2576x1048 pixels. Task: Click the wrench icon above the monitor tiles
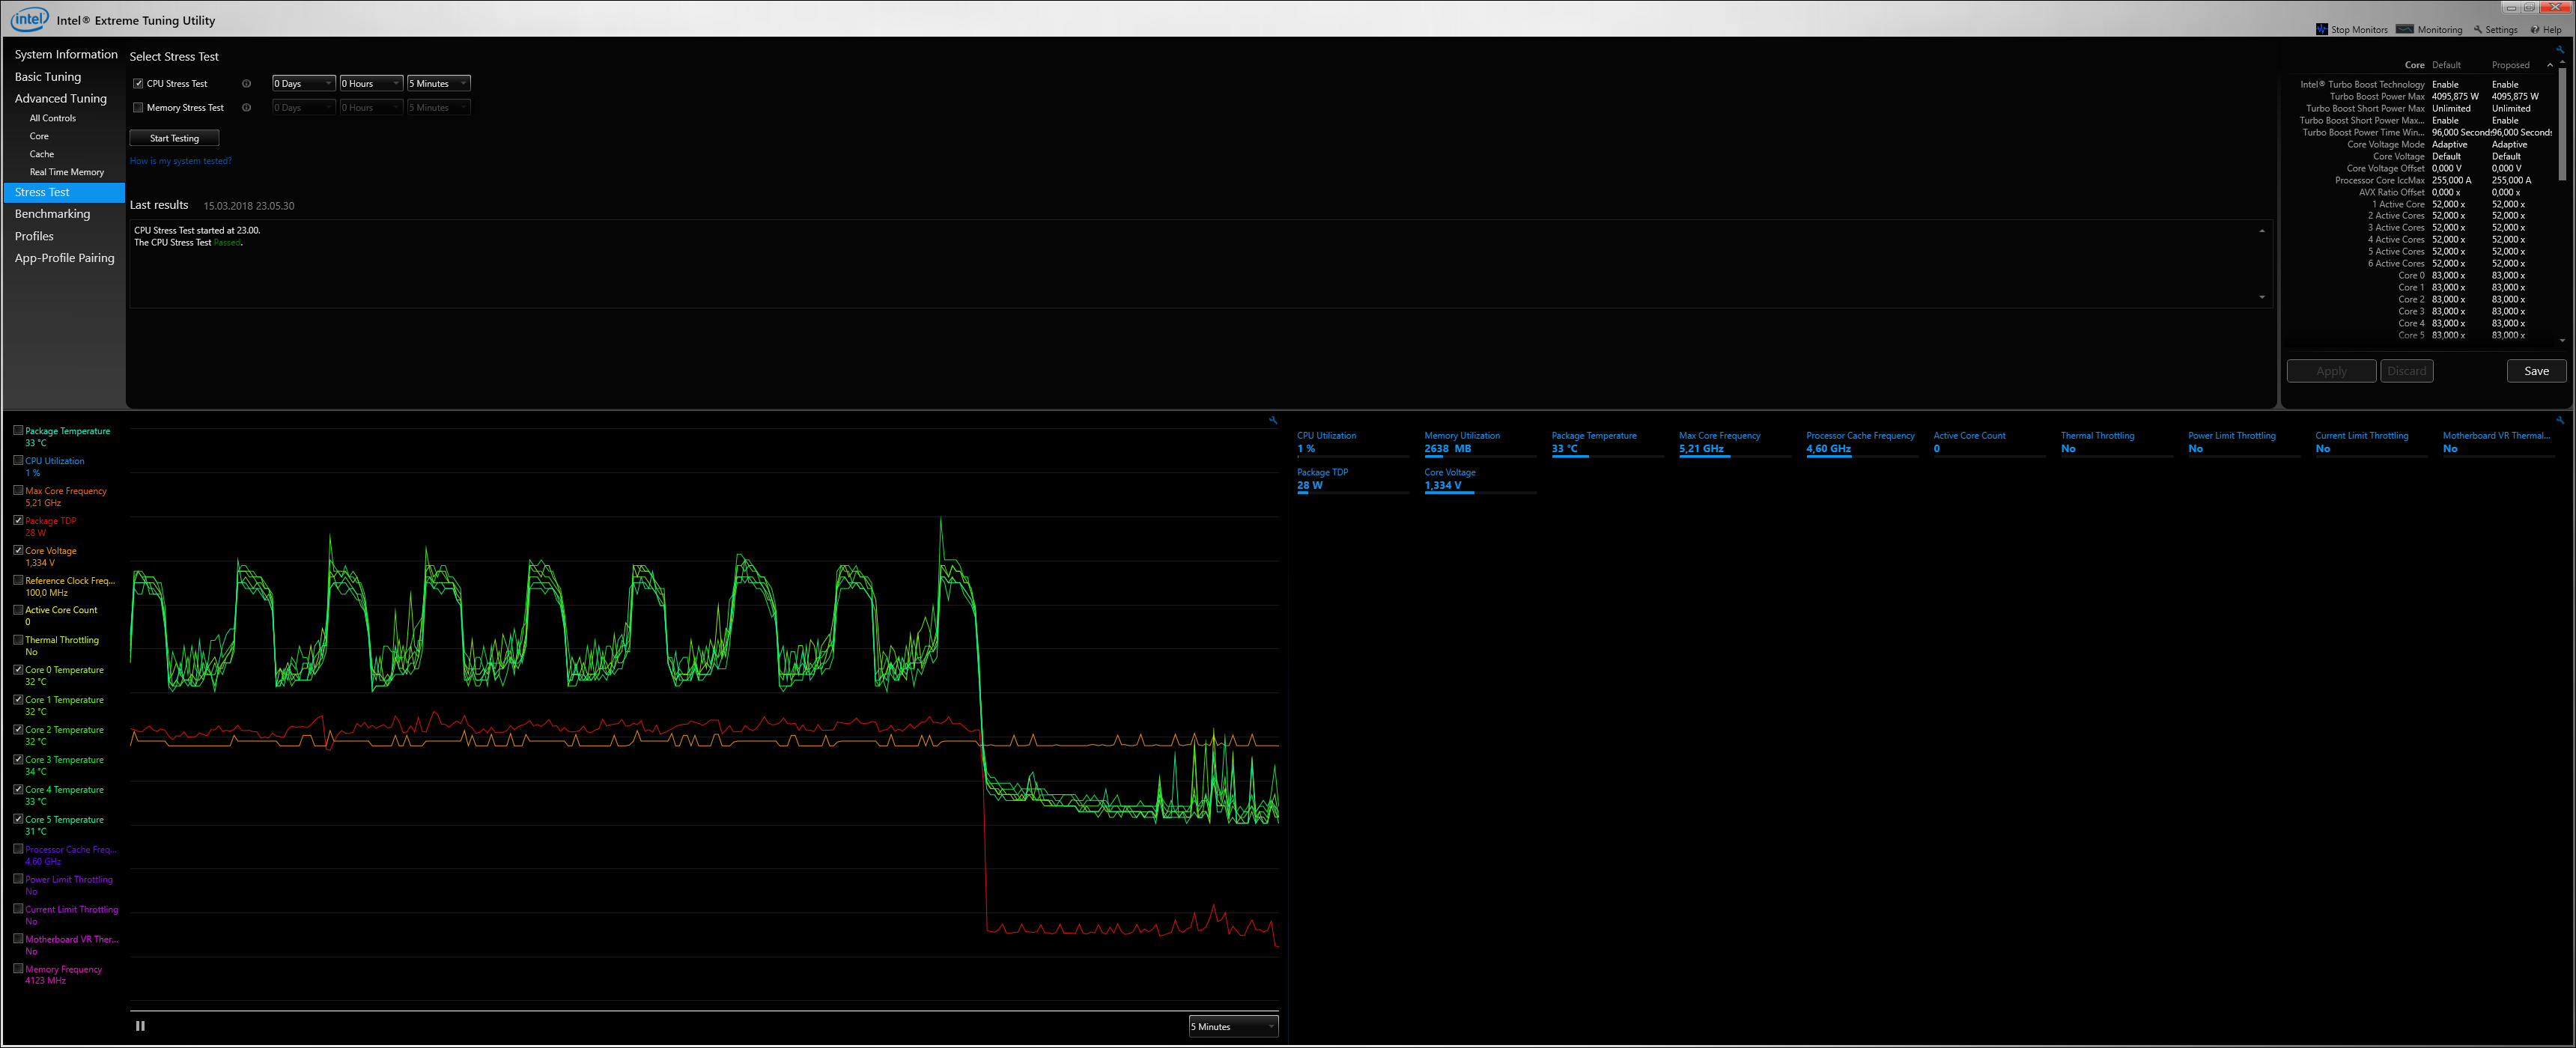click(2560, 420)
